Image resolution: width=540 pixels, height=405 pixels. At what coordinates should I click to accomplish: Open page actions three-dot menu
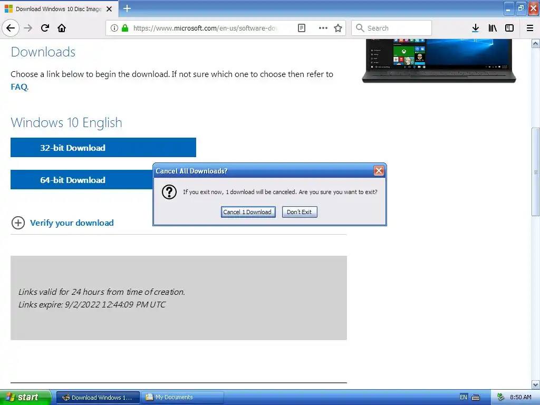pyautogui.click(x=323, y=28)
